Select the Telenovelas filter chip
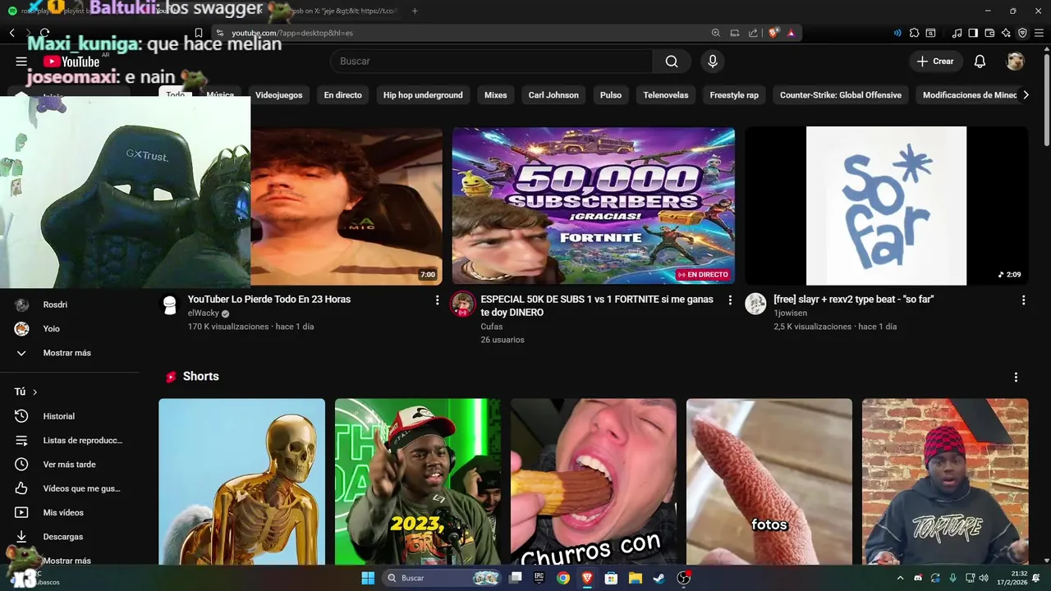Viewport: 1051px width, 591px height. pyautogui.click(x=666, y=95)
